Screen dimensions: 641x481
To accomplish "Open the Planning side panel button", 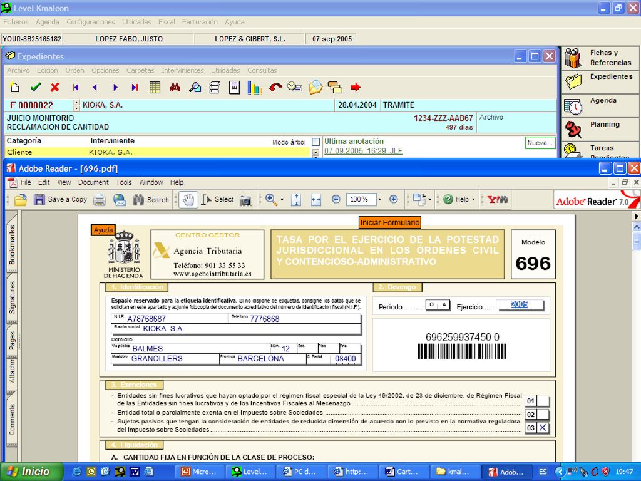I will tap(599, 130).
